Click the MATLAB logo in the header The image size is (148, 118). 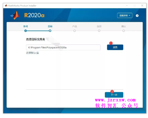[15, 15]
